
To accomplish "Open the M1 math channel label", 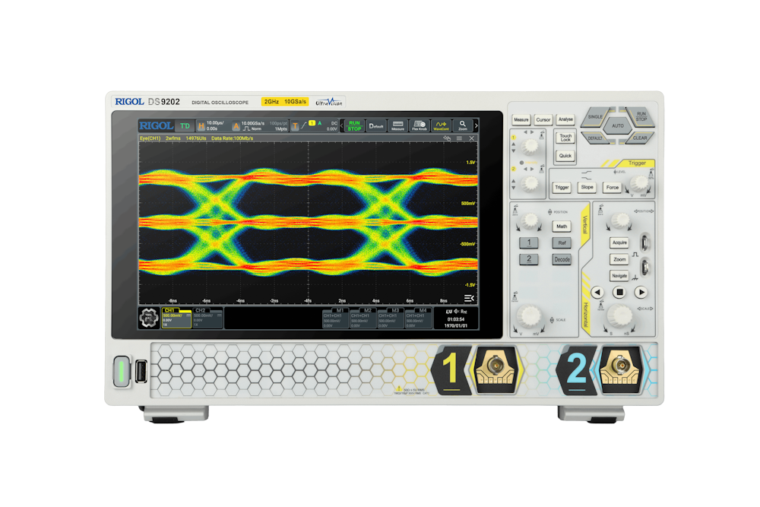I will [x=340, y=310].
